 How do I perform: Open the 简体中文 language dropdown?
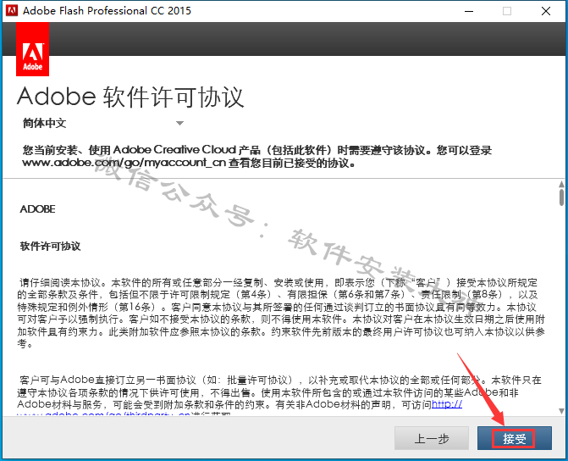pyautogui.click(x=103, y=124)
